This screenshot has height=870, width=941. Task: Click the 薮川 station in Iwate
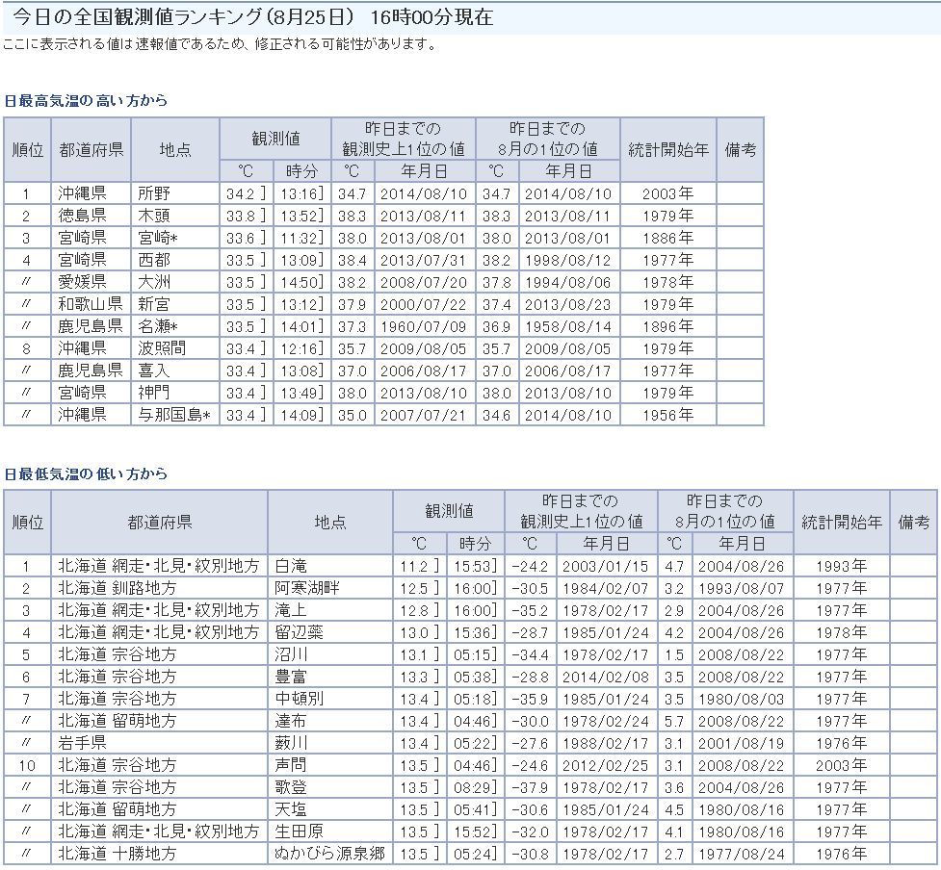pyautogui.click(x=291, y=743)
